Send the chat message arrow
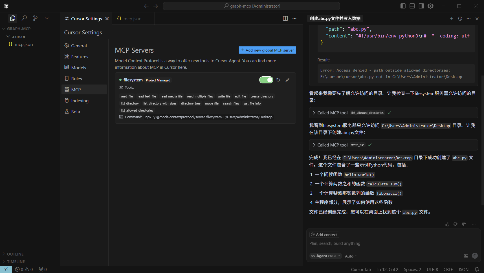Image resolution: width=484 pixels, height=273 pixels. click(475, 256)
